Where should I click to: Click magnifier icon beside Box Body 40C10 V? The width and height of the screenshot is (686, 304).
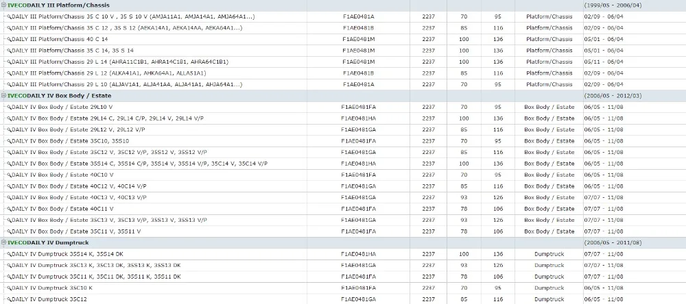(9, 175)
